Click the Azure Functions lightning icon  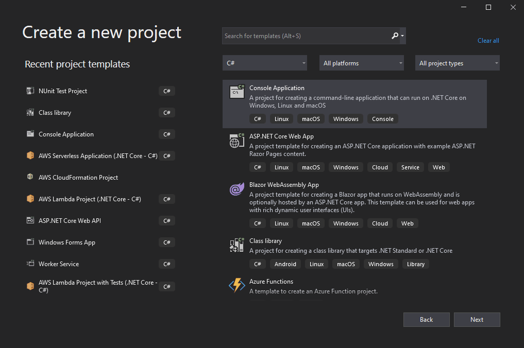236,286
